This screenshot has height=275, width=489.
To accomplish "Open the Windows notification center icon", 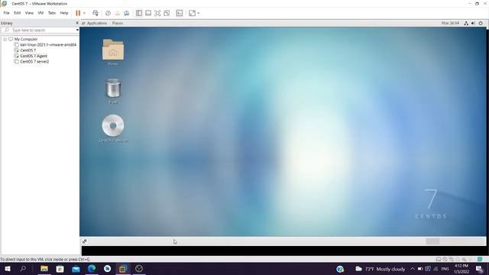I will (x=479, y=269).
